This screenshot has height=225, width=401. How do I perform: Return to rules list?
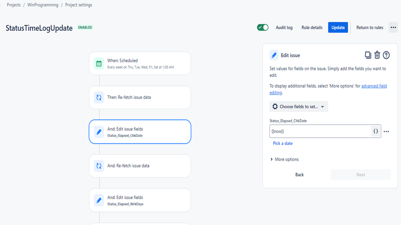click(x=370, y=28)
